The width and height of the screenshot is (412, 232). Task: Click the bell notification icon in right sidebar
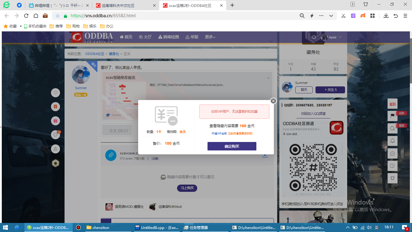(392, 140)
